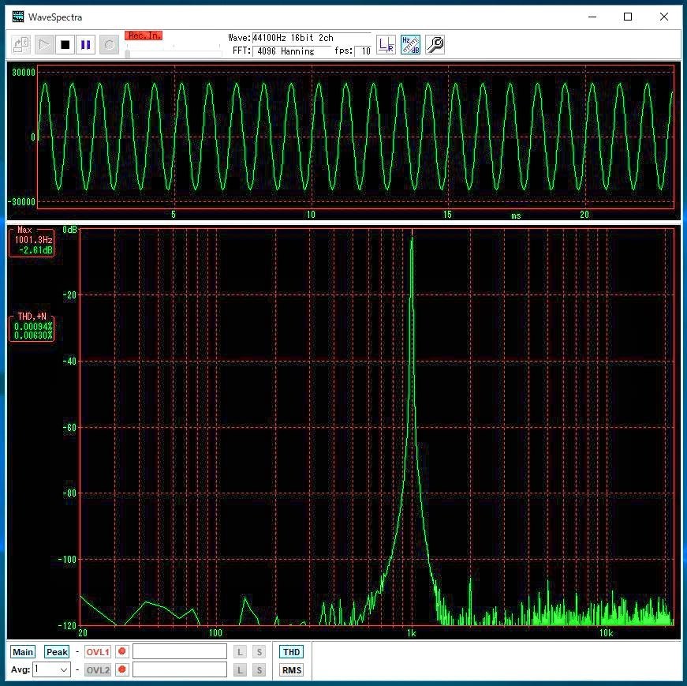The width and height of the screenshot is (687, 686).
Task: Click the OVL1 overlay name text field
Action: 179,652
